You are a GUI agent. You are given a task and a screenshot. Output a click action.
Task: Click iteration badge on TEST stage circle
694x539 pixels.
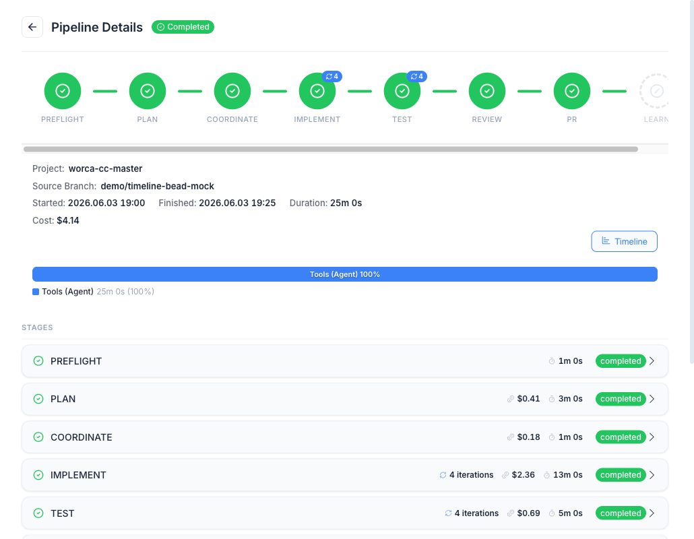pos(417,76)
